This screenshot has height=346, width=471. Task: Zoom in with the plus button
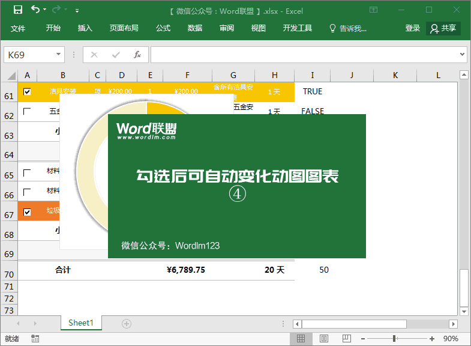coord(432,339)
